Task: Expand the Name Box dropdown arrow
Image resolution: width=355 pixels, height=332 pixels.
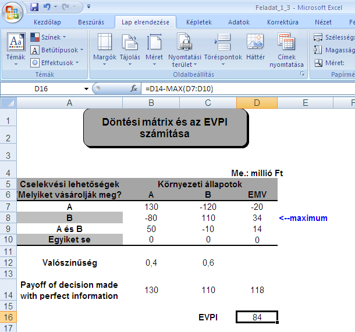Action: pos(86,88)
